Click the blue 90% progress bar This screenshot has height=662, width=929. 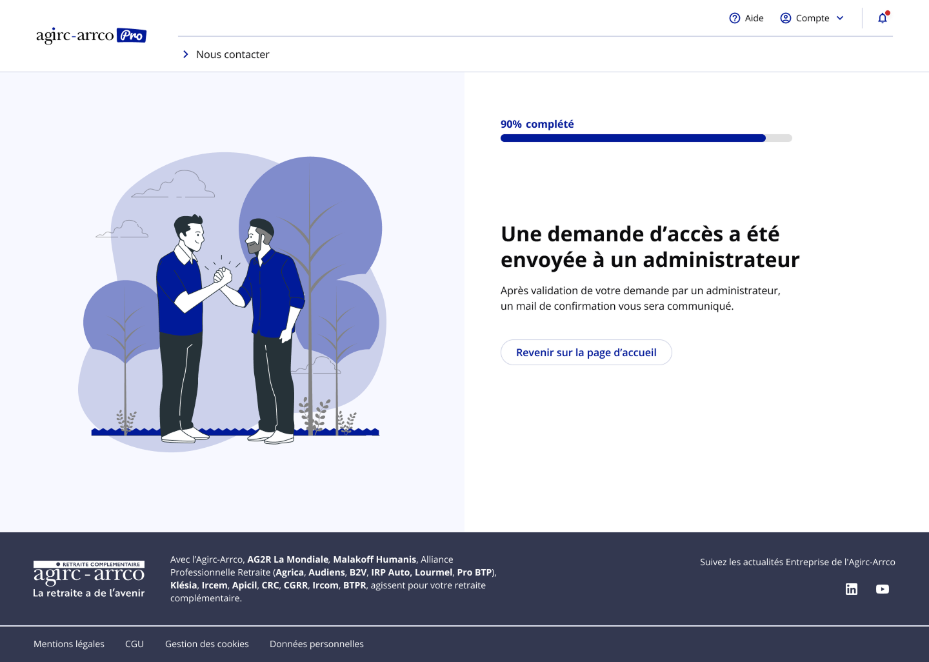(632, 138)
